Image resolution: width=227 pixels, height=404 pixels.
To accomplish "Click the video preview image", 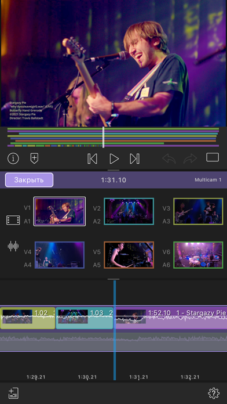I will [x=113, y=63].
